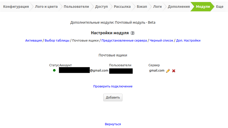Click the Проверить подключение link
Screen dimensions: 228x128
tap(113, 86)
